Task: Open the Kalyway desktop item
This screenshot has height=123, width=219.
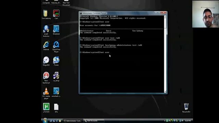Action: click(56, 2)
